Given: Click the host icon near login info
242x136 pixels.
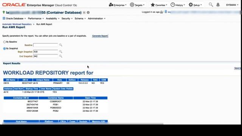Looking at the screenshot, I should (166, 12).
